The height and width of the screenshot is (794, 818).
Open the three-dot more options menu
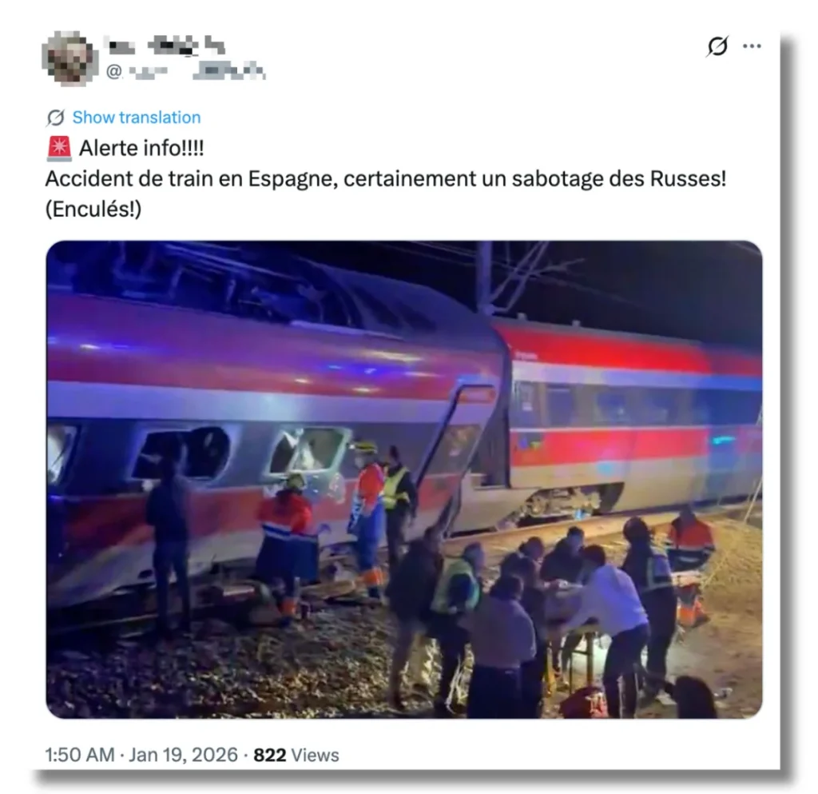pyautogui.click(x=752, y=46)
